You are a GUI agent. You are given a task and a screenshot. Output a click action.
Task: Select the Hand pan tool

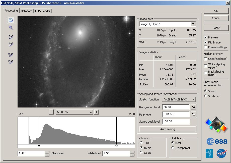point(11,20)
